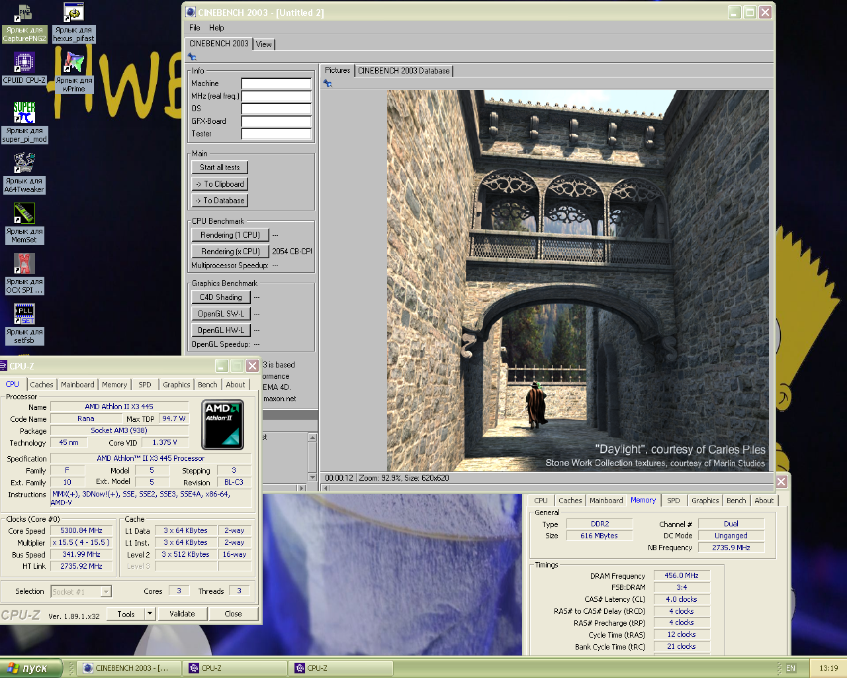Screen dimensions: 847x678
Task: Click the Tools button in CPU-Z
Action: 126,614
